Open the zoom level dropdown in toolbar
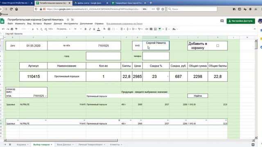Image resolution: width=262 pixels, height=147 pixels. point(25,29)
